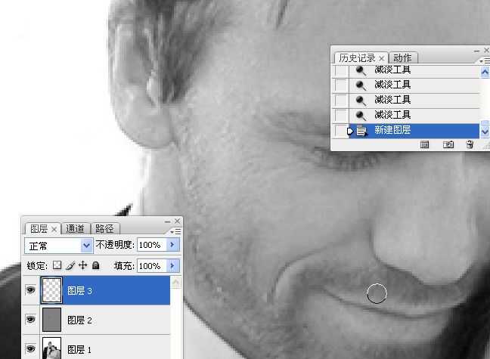The height and width of the screenshot is (359, 490).
Task: Click the lock transparent pixels icon
Action: point(57,266)
